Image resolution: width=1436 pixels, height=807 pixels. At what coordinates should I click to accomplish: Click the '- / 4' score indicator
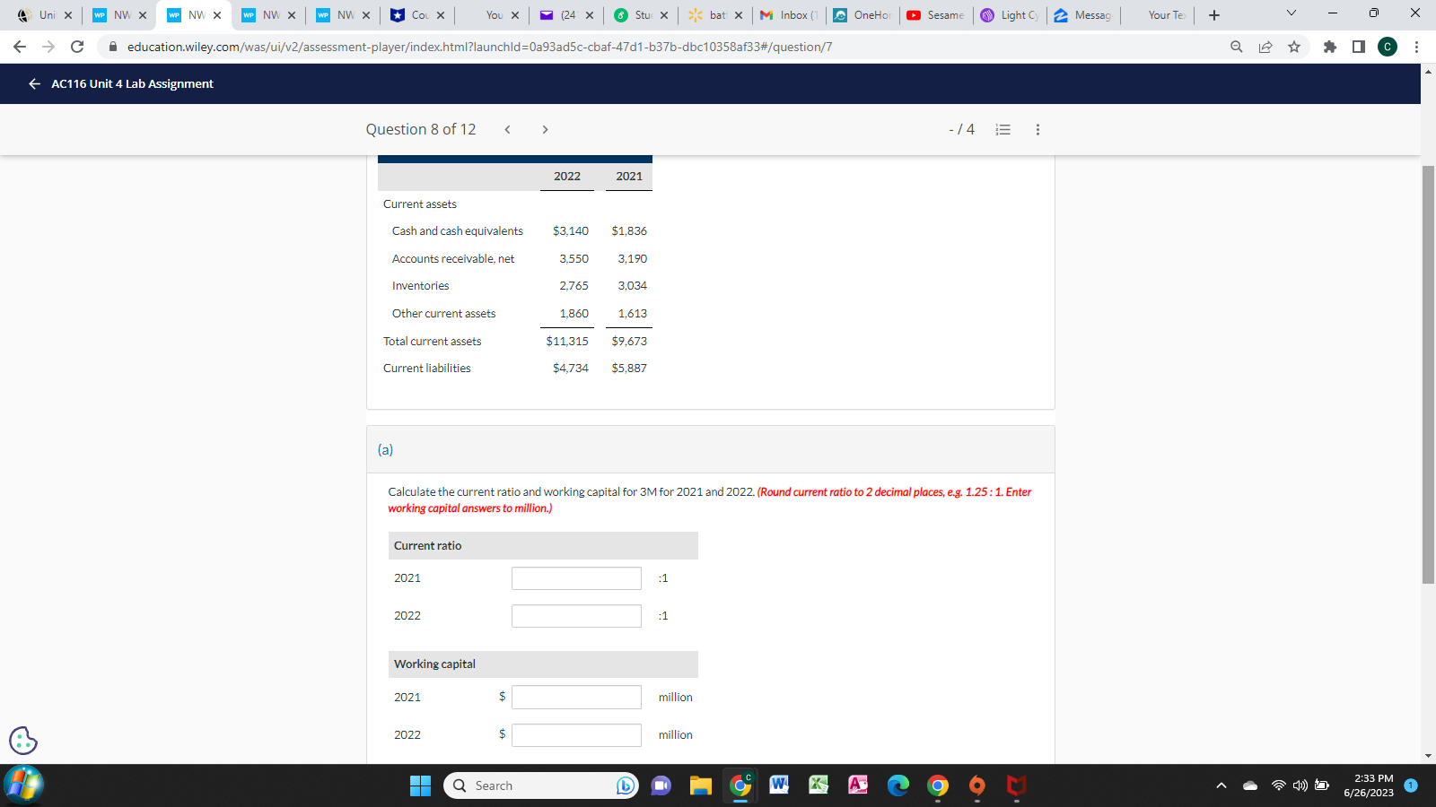[x=961, y=129]
